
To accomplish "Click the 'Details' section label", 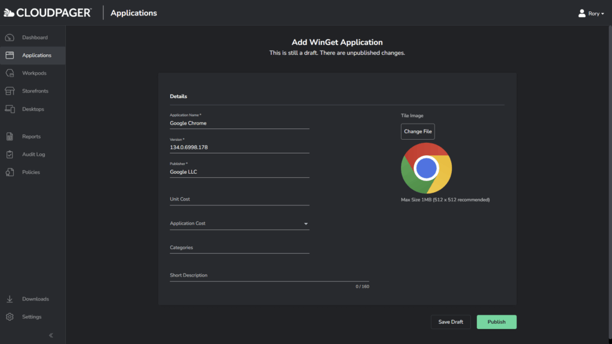I will coord(178,96).
